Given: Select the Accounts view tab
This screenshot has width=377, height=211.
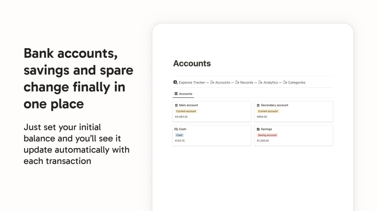Looking at the screenshot, I should tap(183, 94).
